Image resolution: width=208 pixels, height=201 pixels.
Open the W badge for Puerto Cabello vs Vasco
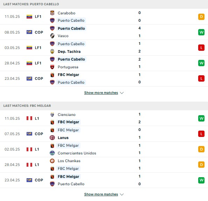point(201,32)
